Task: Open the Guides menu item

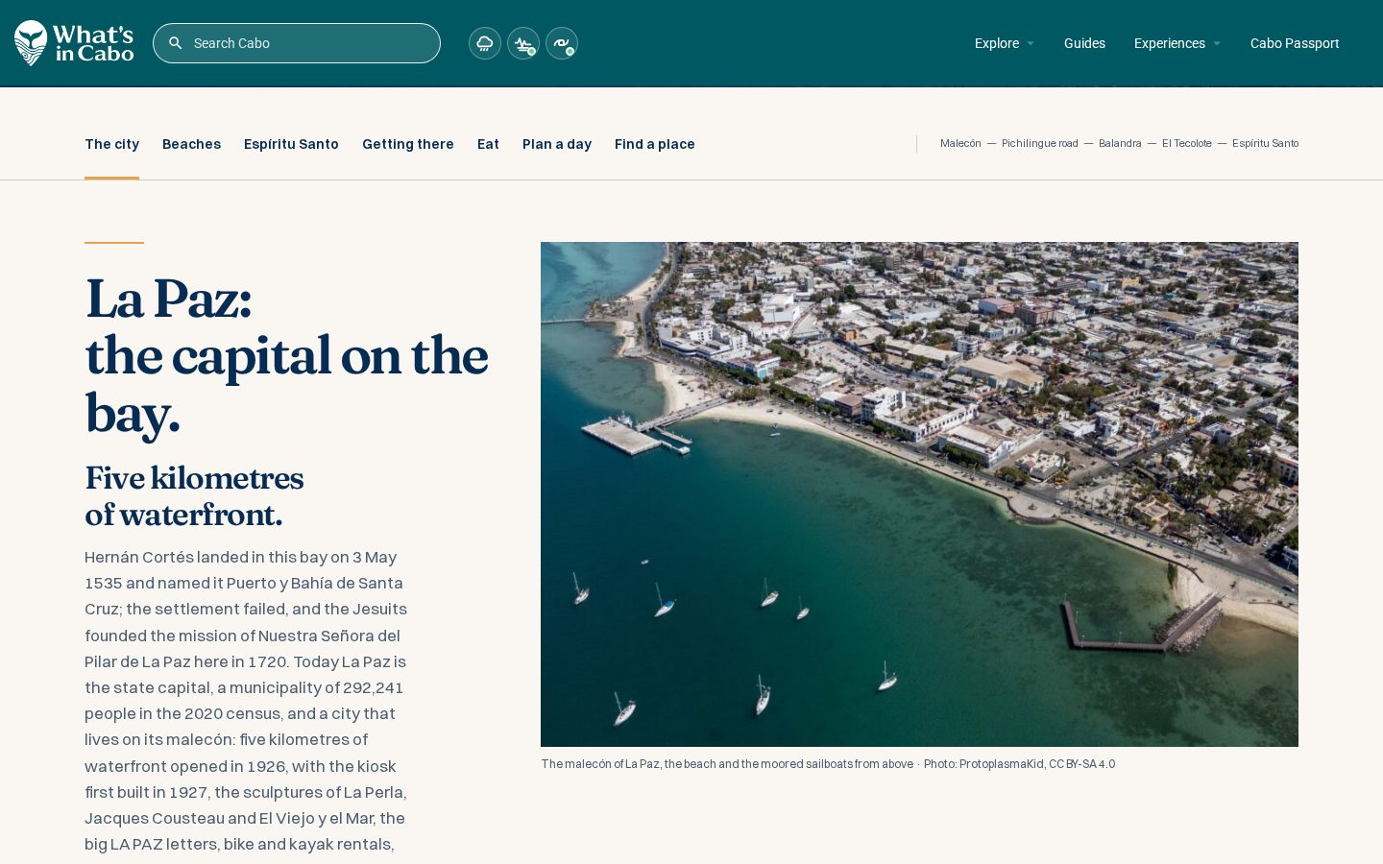Action: 1084,43
